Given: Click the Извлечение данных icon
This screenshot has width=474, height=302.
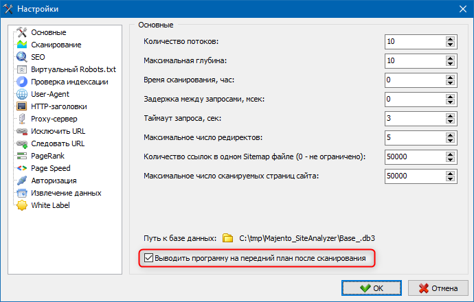Looking at the screenshot, I should coord(22,193).
